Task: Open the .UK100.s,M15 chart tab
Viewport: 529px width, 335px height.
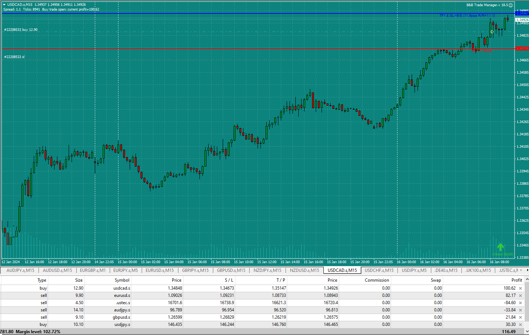Action: 477,270
